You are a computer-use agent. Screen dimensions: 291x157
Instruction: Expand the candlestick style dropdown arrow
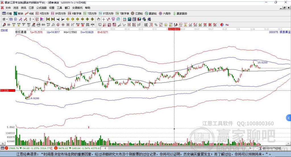pos(33,19)
